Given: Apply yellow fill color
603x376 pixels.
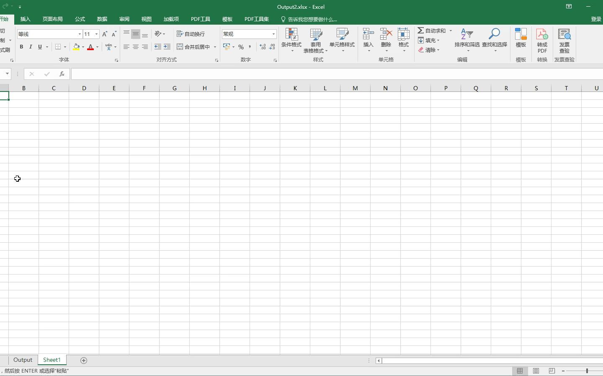Looking at the screenshot, I should pyautogui.click(x=76, y=47).
